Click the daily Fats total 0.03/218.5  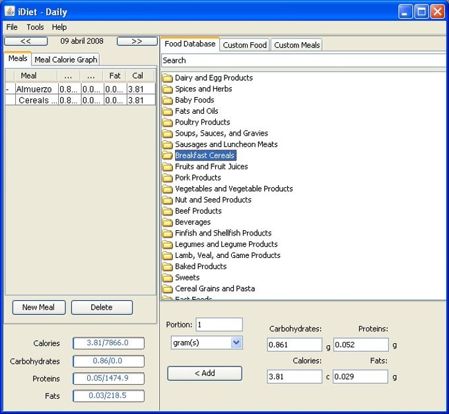coord(108,395)
